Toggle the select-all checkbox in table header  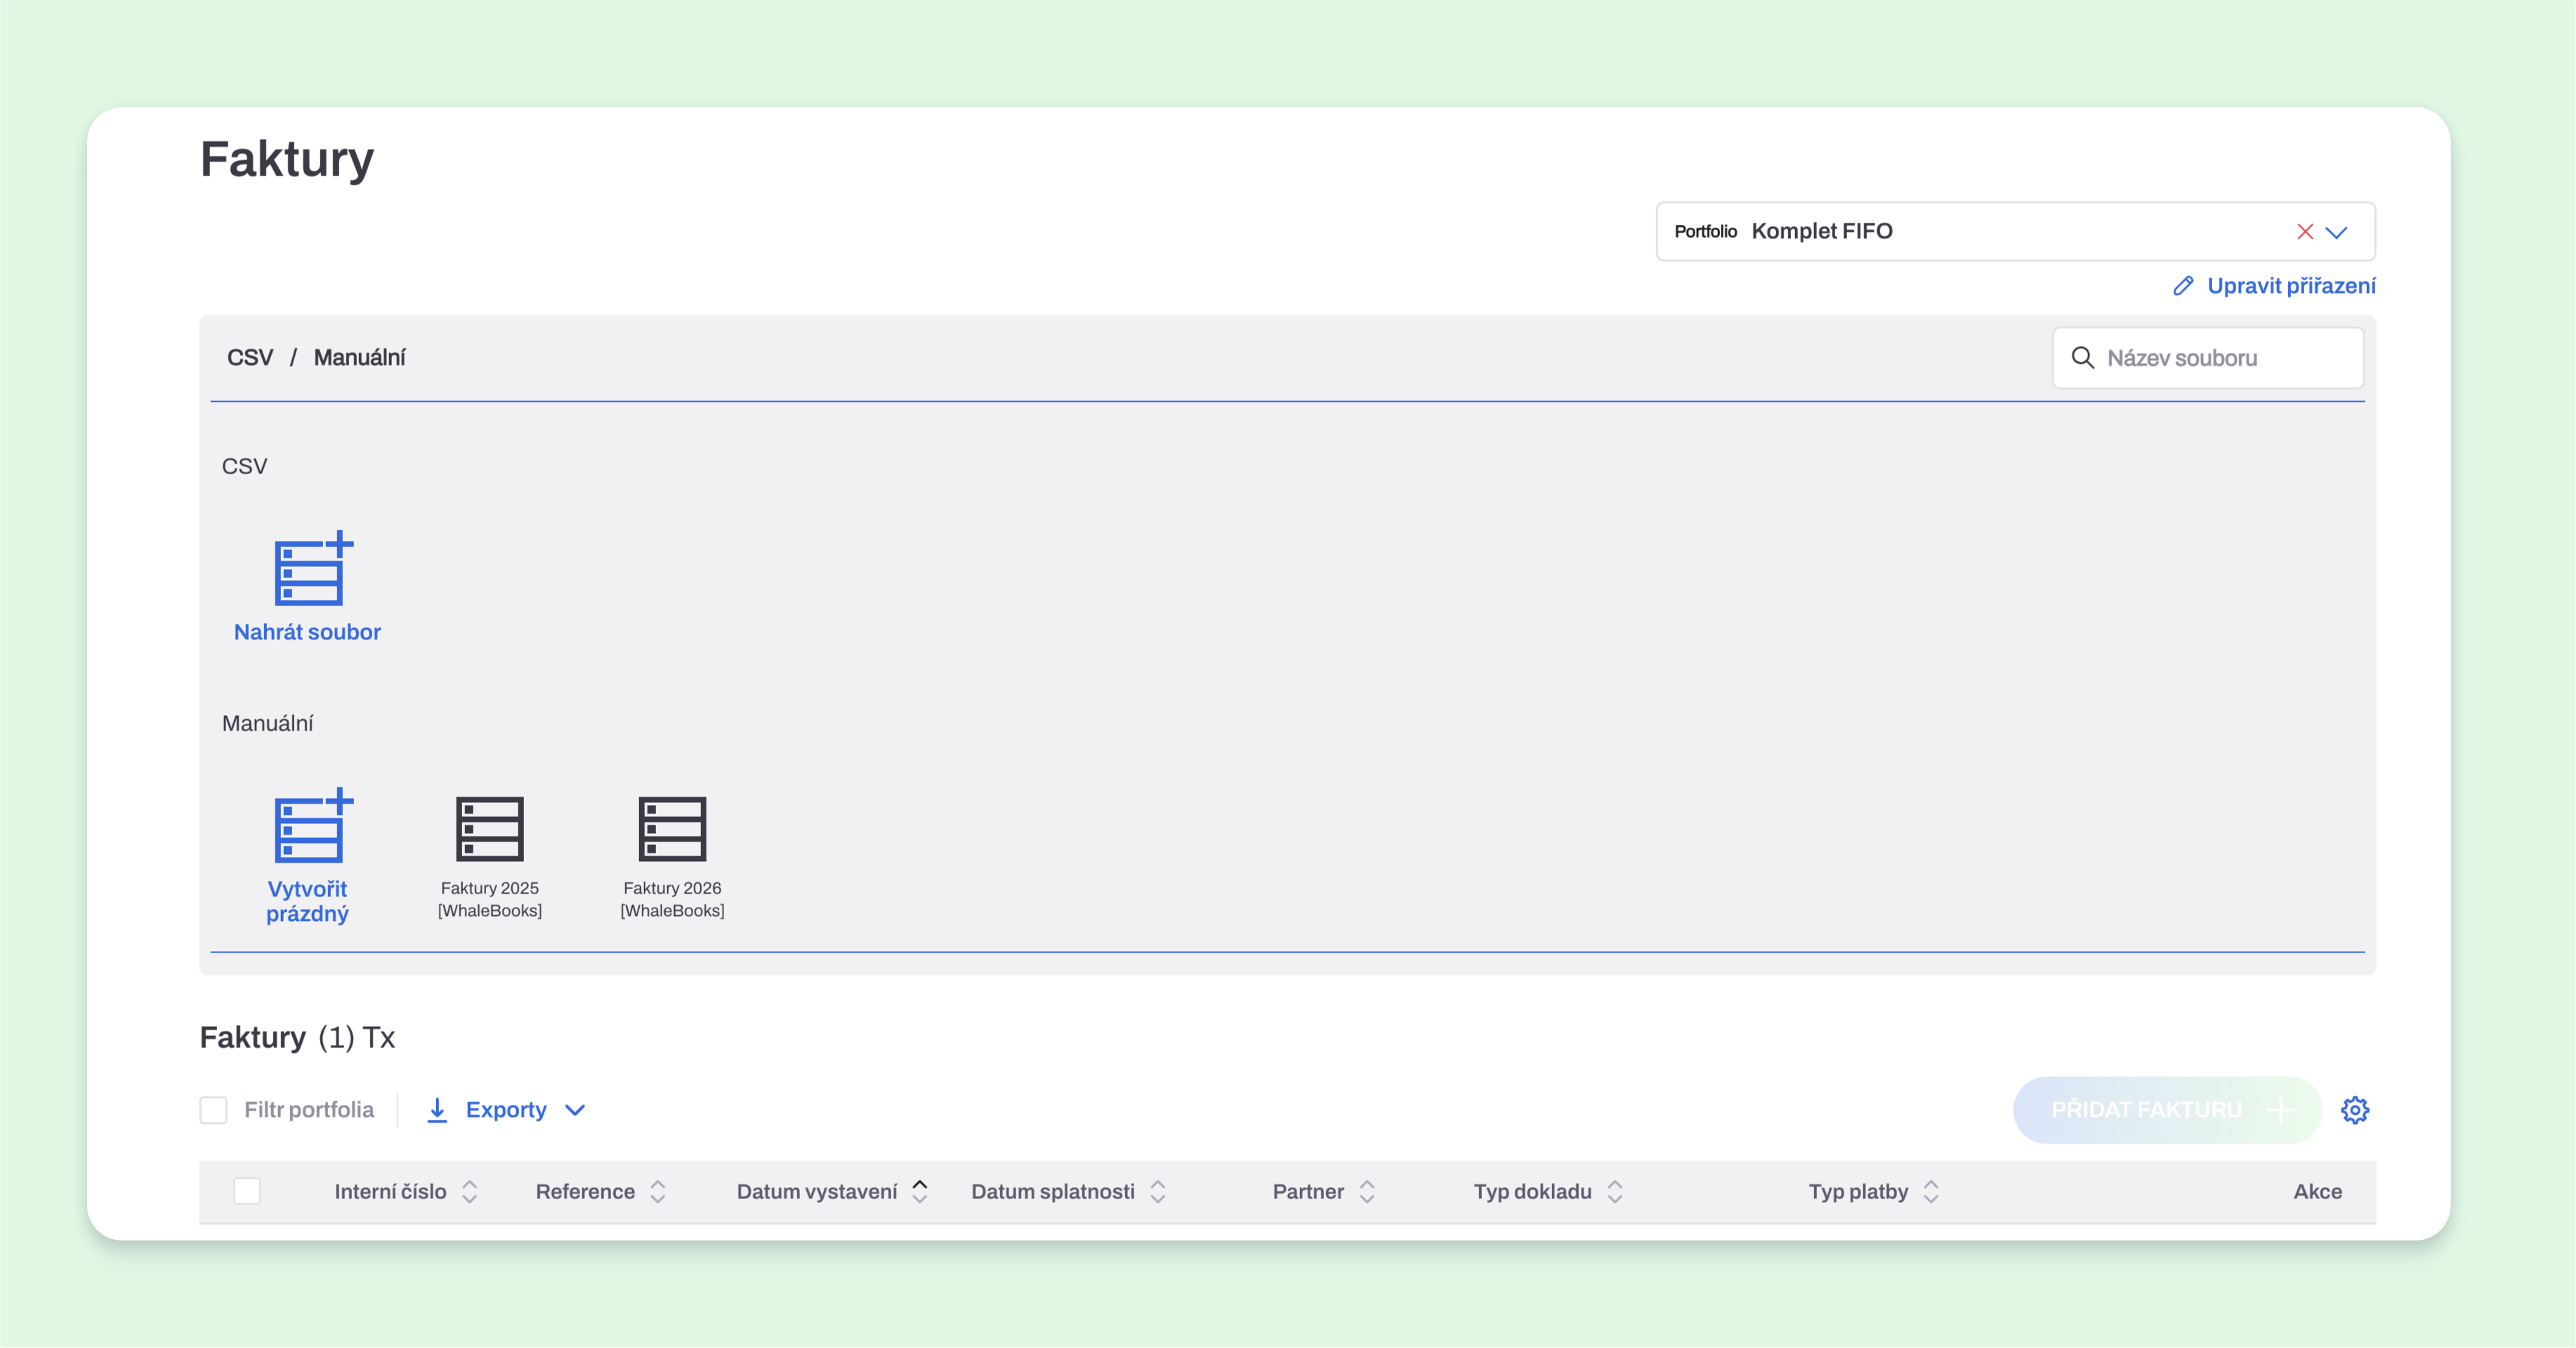click(x=247, y=1191)
